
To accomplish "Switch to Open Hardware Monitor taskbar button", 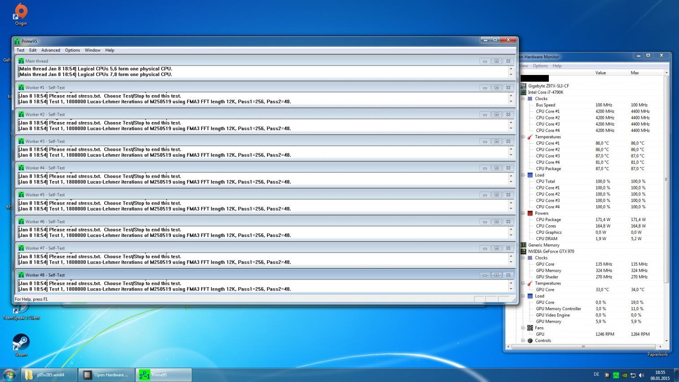I will click(106, 375).
